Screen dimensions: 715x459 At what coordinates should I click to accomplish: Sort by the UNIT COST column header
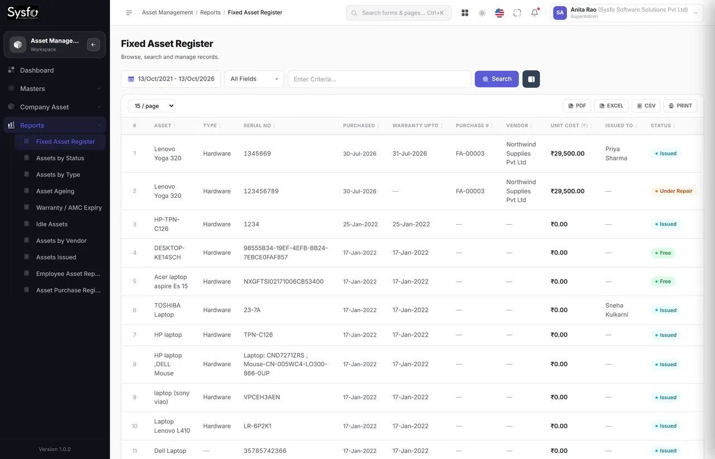click(571, 126)
